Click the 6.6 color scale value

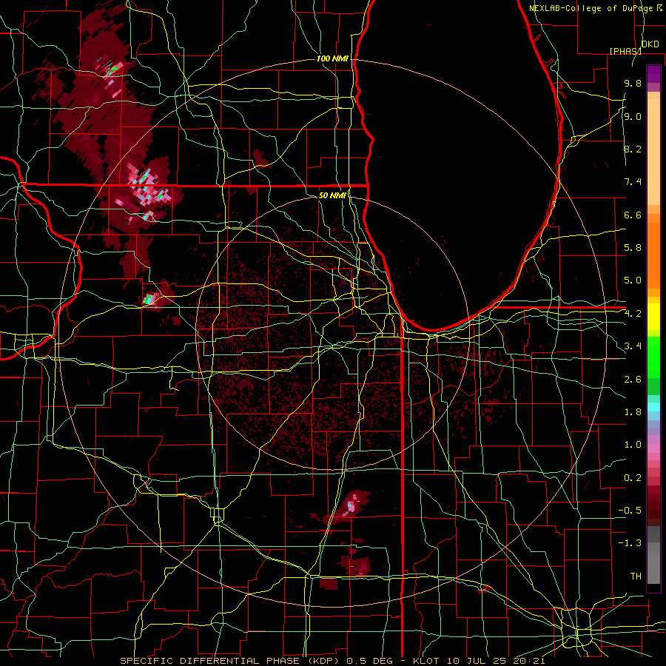pyautogui.click(x=633, y=215)
